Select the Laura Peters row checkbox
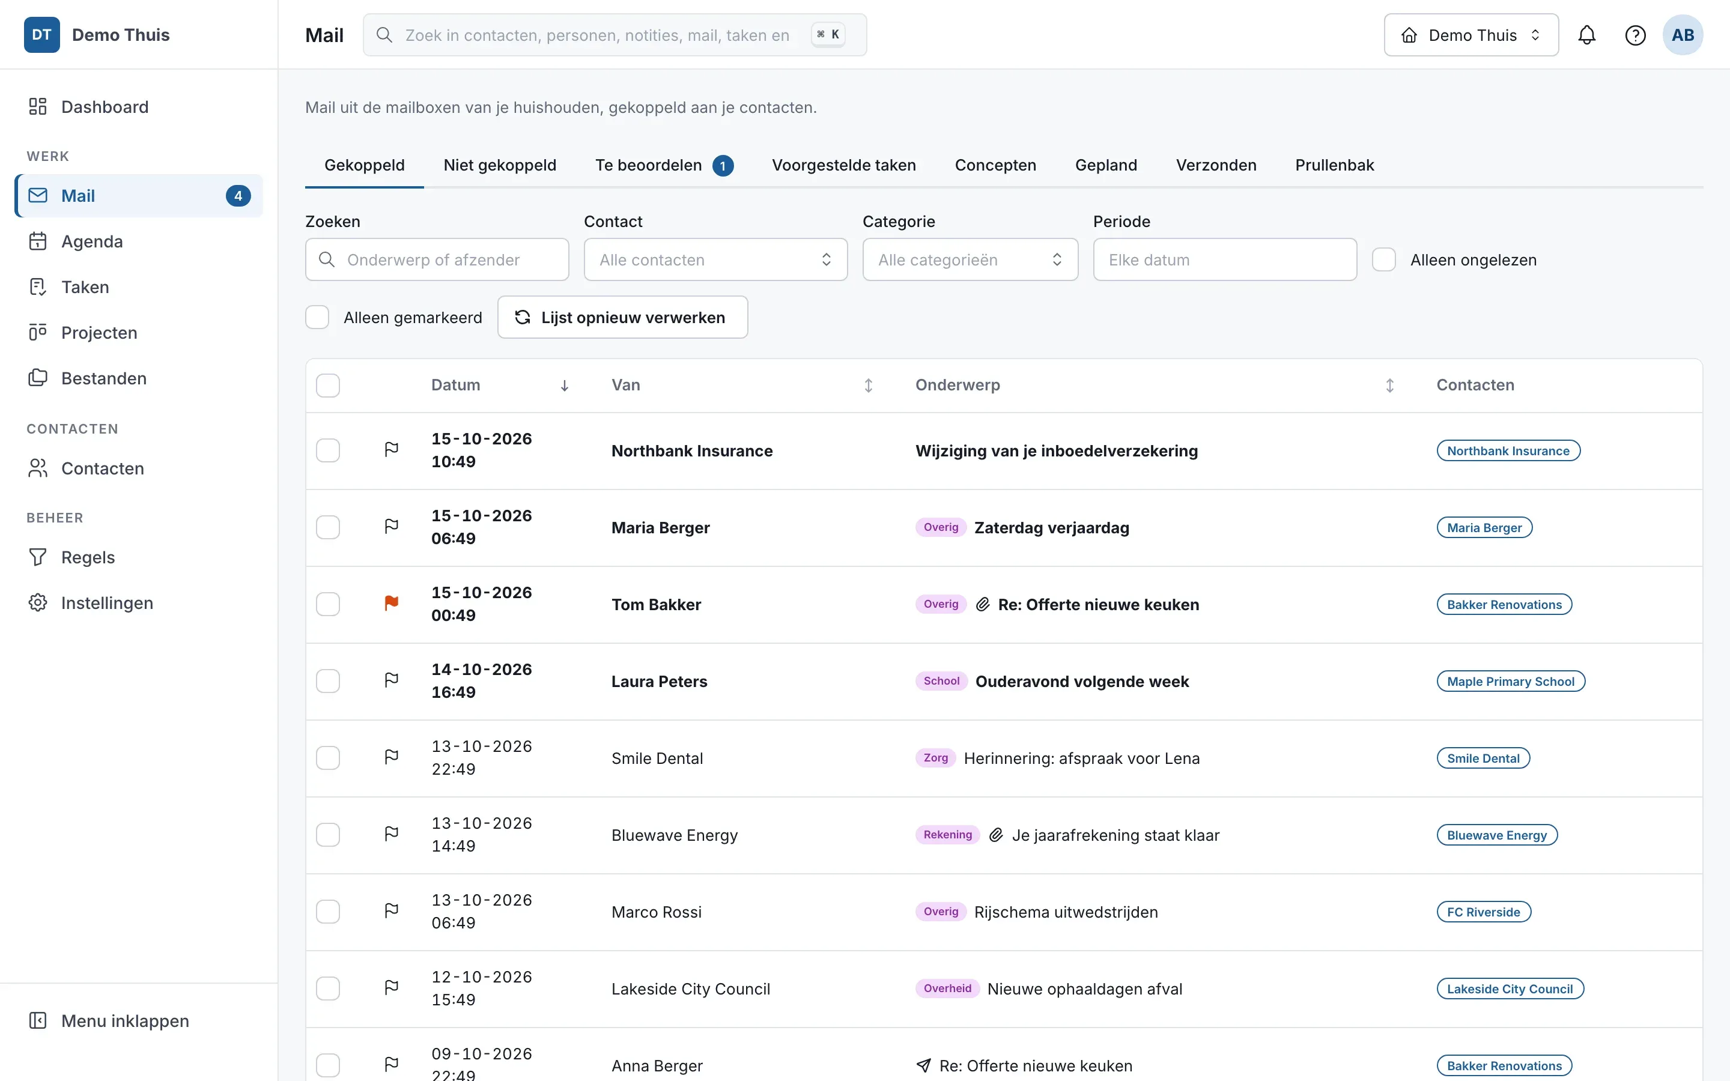This screenshot has width=1730, height=1081. [x=328, y=680]
